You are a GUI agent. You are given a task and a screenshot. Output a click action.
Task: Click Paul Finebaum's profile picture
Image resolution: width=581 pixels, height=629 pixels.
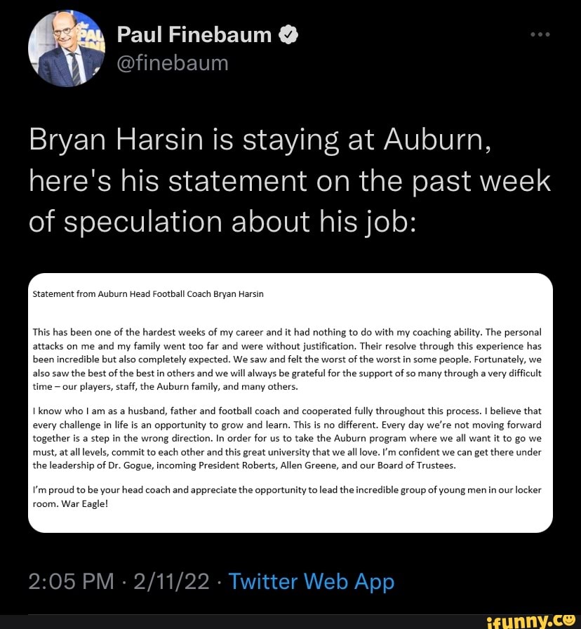(x=67, y=48)
